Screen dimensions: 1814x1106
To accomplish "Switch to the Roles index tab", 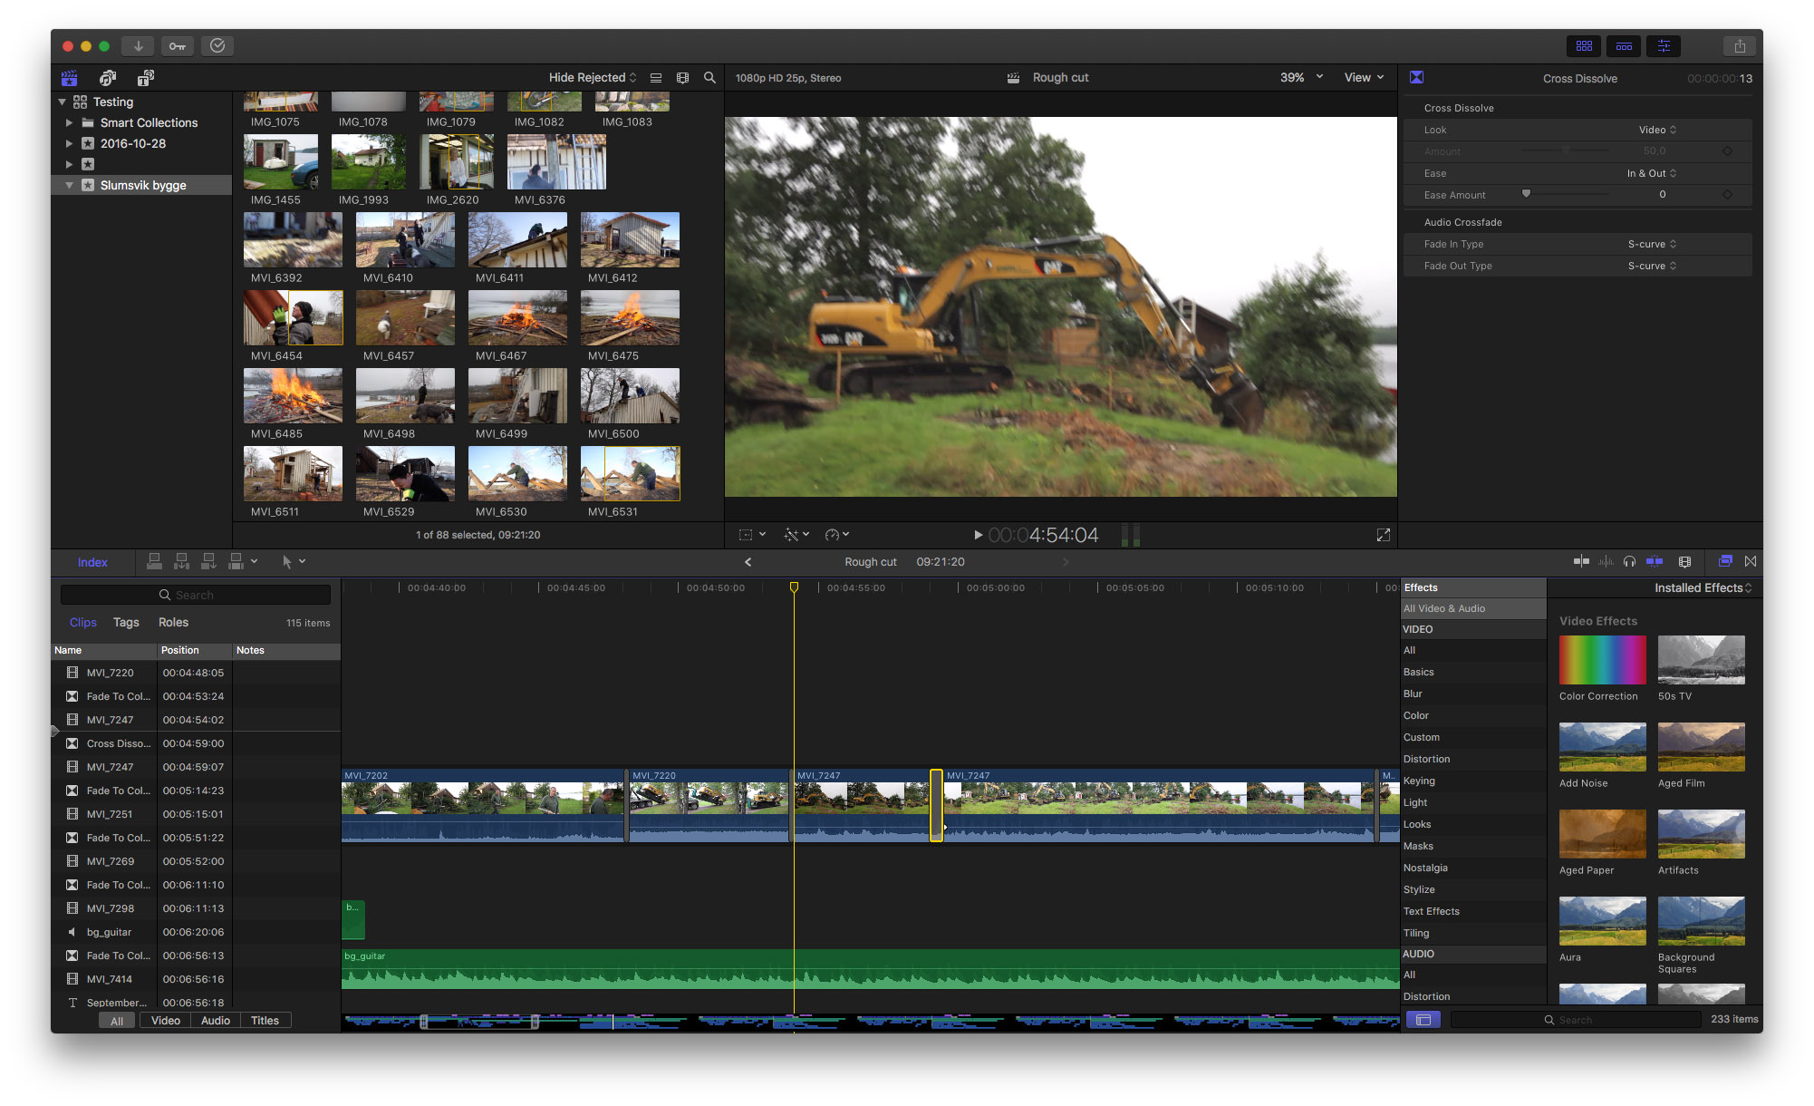I will 173,623.
